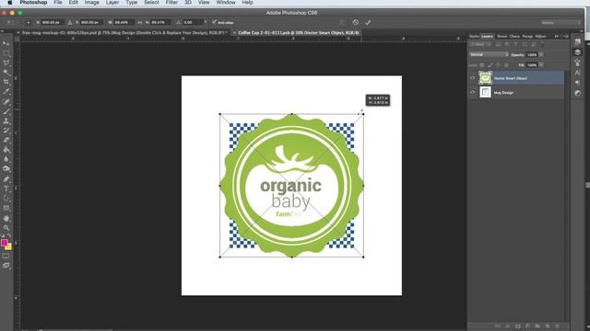Screen dimensions: 590x331
Task: Toggle the Anti-alias checkbox
Action: (214, 22)
